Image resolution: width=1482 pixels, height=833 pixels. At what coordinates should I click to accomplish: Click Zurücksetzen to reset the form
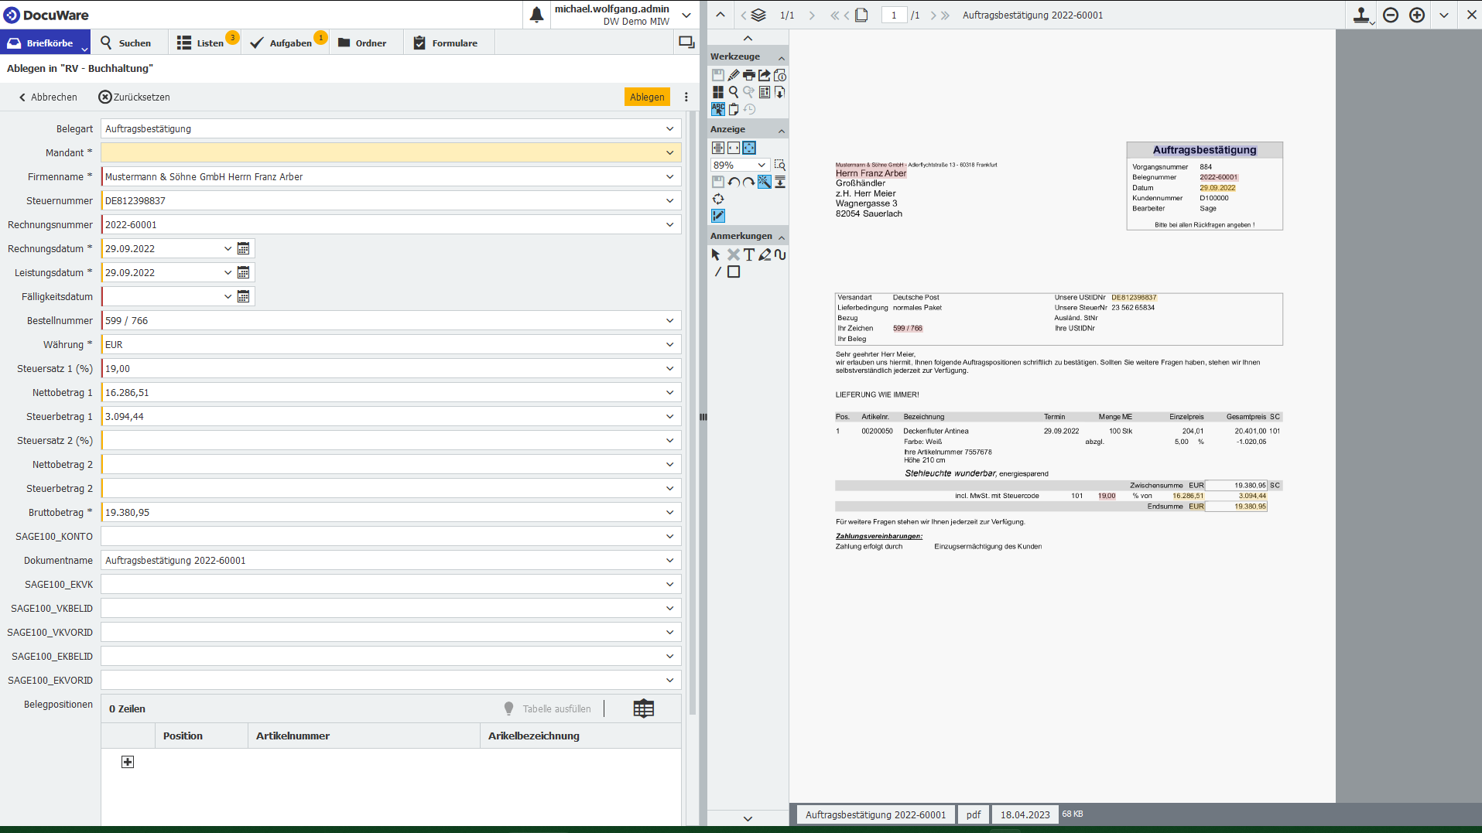135,97
